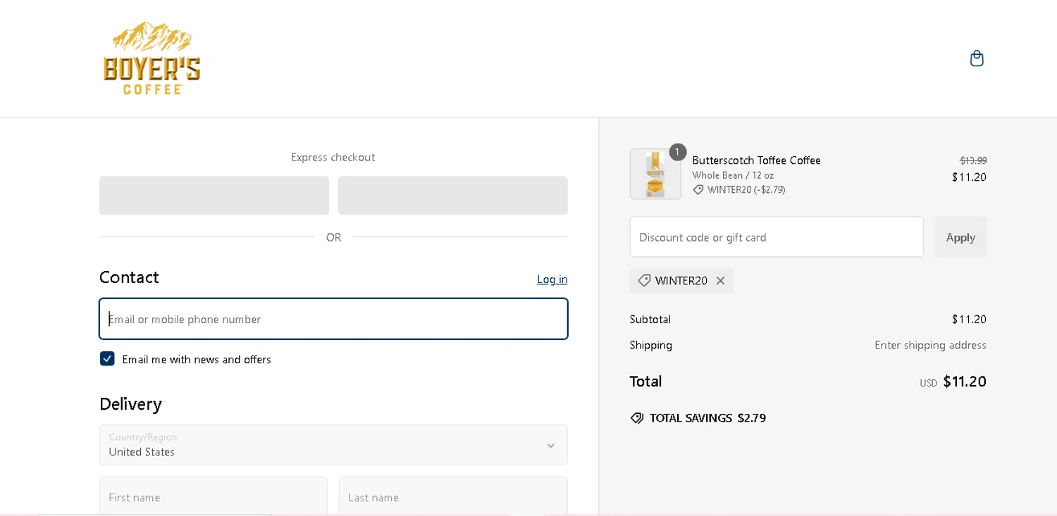
Task: Click the Boyer's Coffee logo
Action: point(152,58)
